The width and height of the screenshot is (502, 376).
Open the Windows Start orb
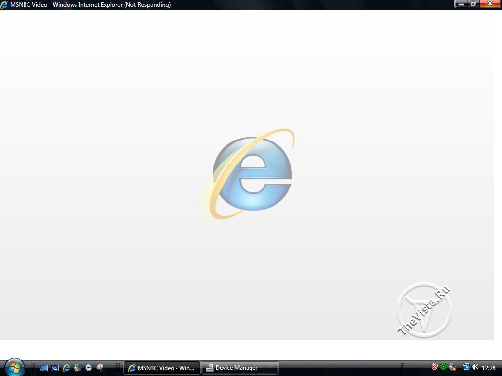(x=14, y=367)
